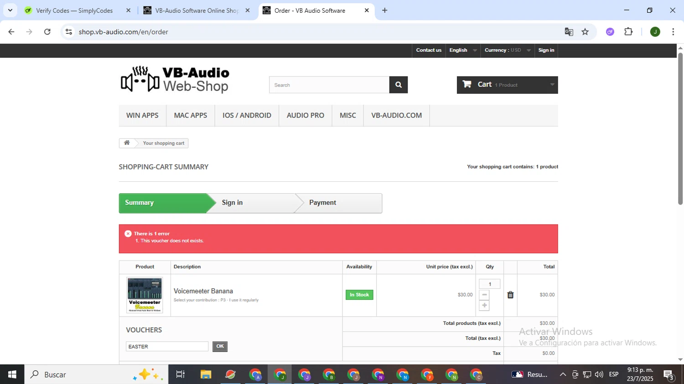Click the translate page icon

coord(569,32)
